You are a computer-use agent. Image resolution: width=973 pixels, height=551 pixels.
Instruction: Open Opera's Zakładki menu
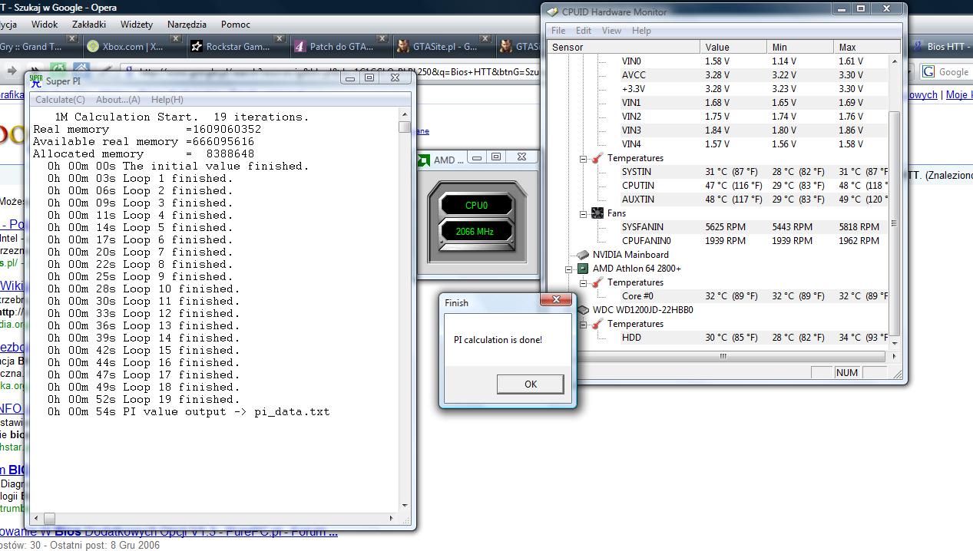pyautogui.click(x=89, y=25)
